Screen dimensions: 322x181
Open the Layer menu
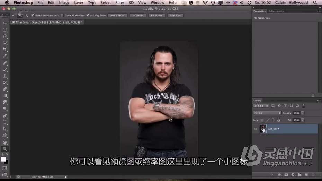pyautogui.click(x=79, y=3)
